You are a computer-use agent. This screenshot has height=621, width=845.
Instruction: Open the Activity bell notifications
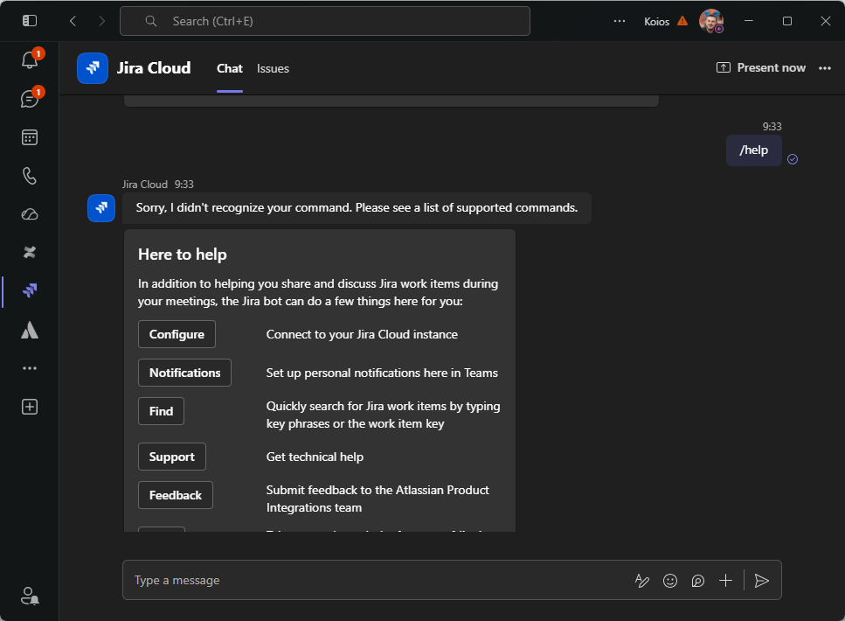click(x=30, y=59)
